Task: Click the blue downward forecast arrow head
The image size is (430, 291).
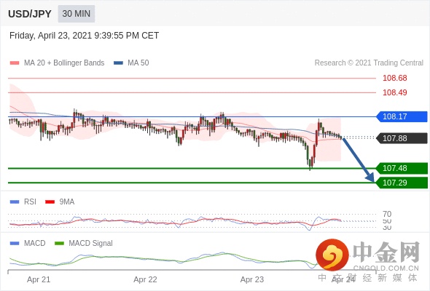Action: click(x=370, y=178)
